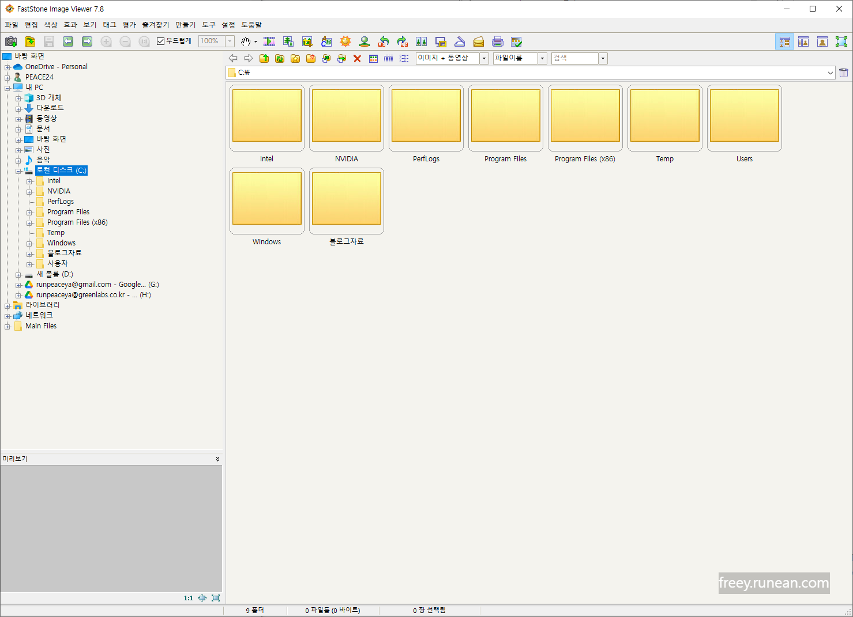Open the zoom percentage dropdown

[x=230, y=41]
